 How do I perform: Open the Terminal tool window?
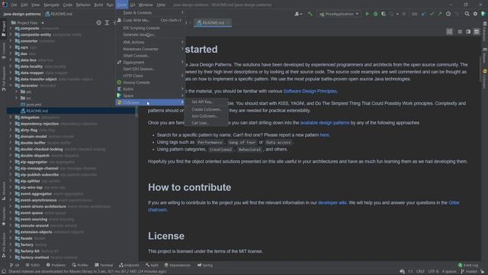104,265
